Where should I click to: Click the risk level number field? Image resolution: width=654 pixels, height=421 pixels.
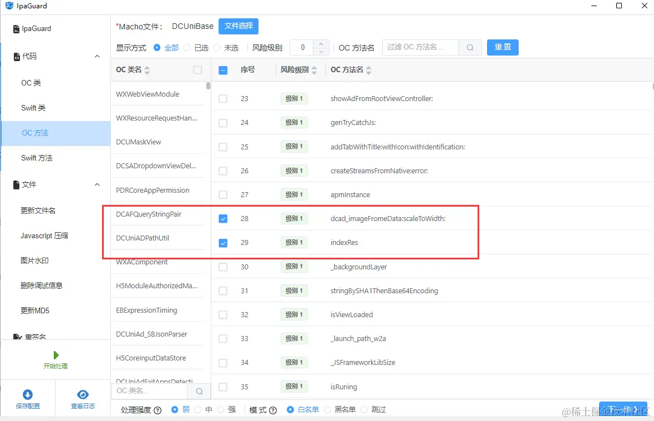[303, 48]
